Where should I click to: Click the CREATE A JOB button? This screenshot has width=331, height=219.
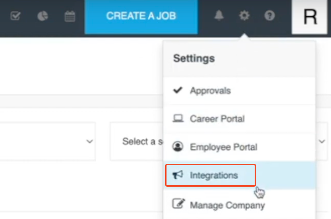141,16
